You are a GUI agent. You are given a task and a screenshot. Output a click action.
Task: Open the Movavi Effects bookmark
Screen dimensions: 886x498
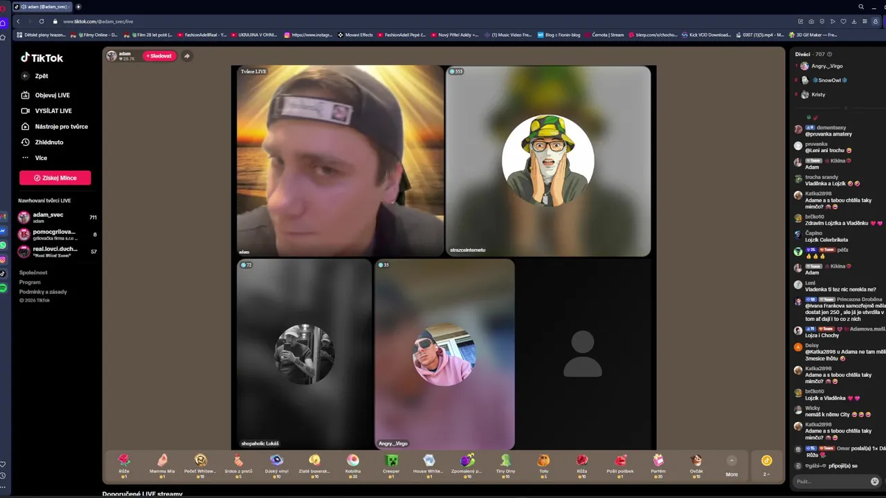point(355,35)
